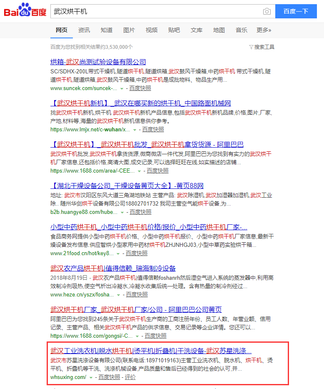Click URL https://www.1688.com/area/-CEE...
The image size is (324, 389).
[92, 171]
